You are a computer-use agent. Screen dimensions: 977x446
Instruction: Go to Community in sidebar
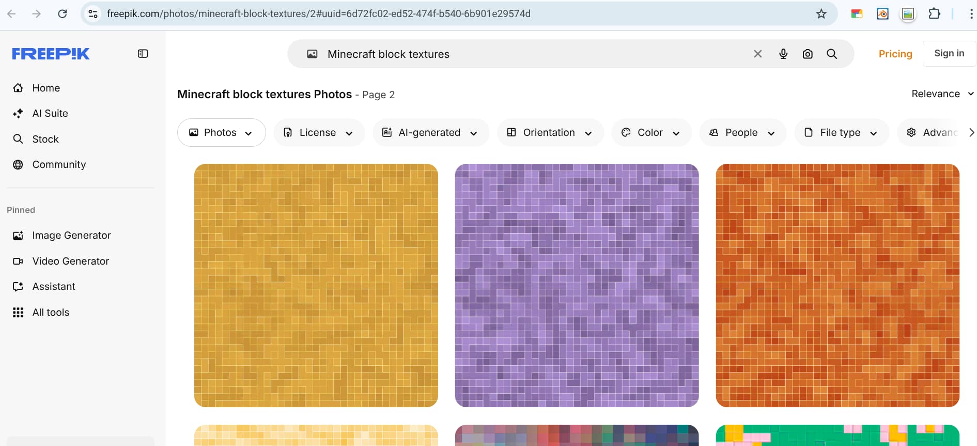(x=59, y=165)
